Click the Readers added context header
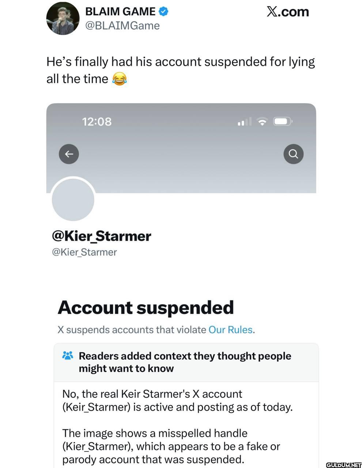 coord(185,362)
